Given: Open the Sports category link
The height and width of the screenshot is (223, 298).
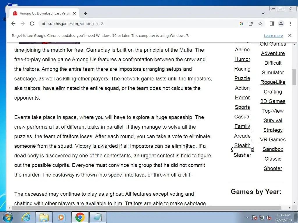Looking at the screenshot, I should pyautogui.click(x=242, y=107).
